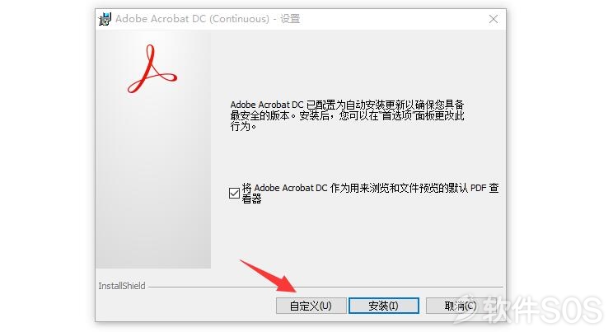Open the 自定义(U) customize options
This screenshot has width=613, height=332.
click(311, 306)
